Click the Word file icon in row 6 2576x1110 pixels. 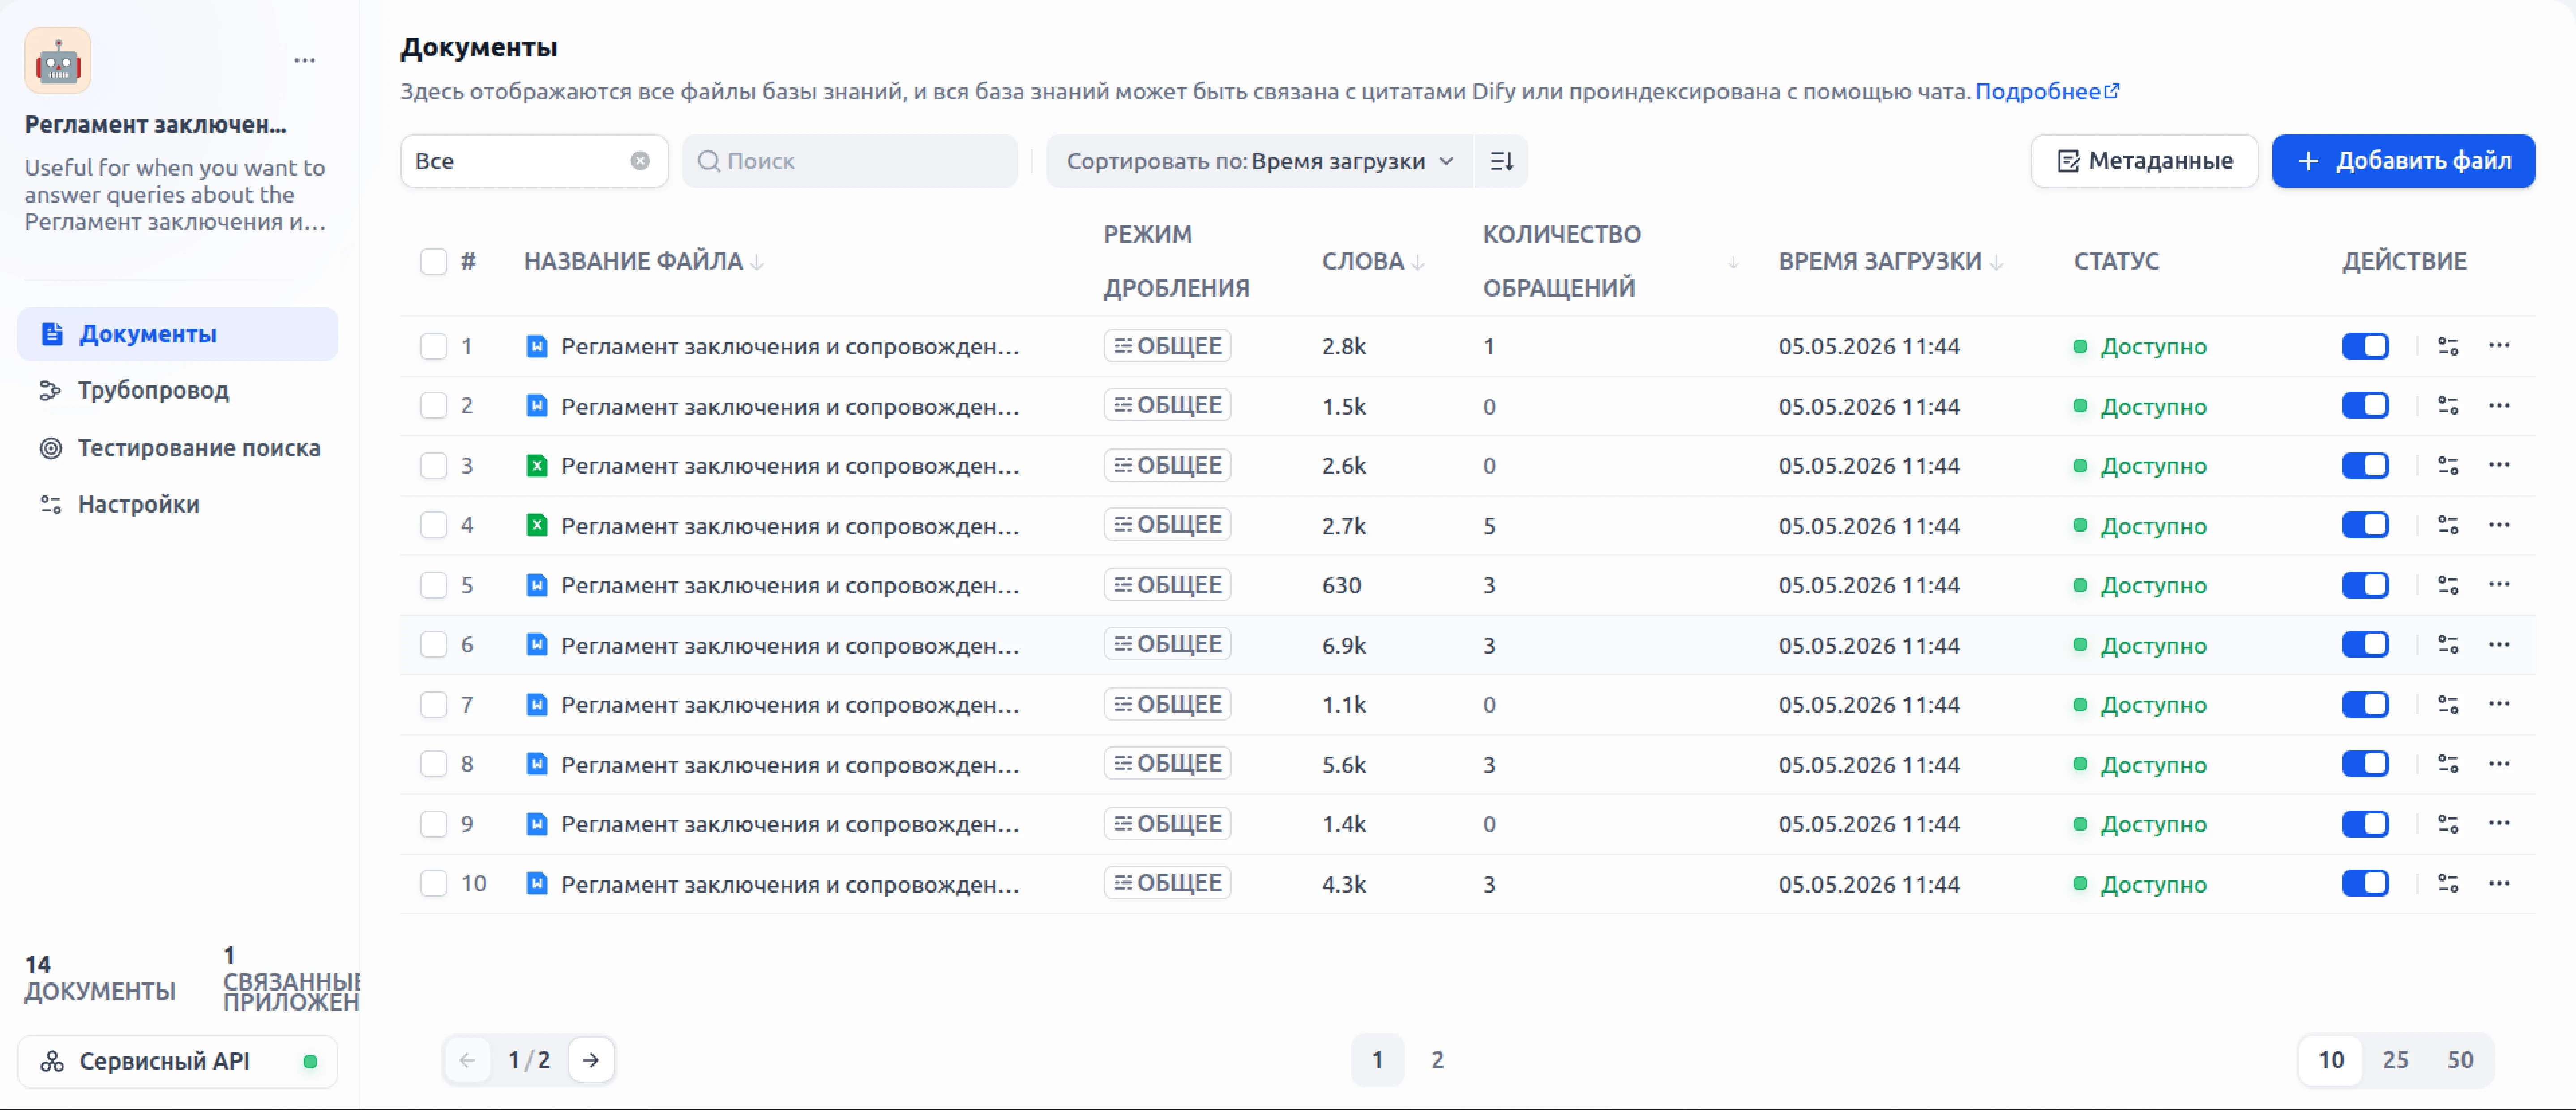(537, 644)
